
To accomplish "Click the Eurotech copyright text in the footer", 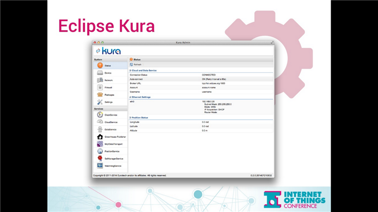I will (130, 175).
